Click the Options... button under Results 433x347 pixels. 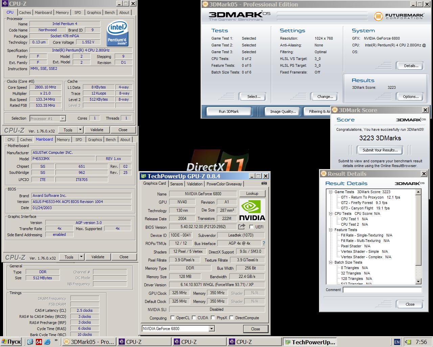[x=411, y=97]
